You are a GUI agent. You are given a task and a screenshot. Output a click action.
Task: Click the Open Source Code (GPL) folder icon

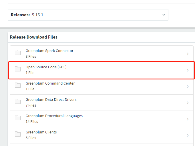pos(18,69)
